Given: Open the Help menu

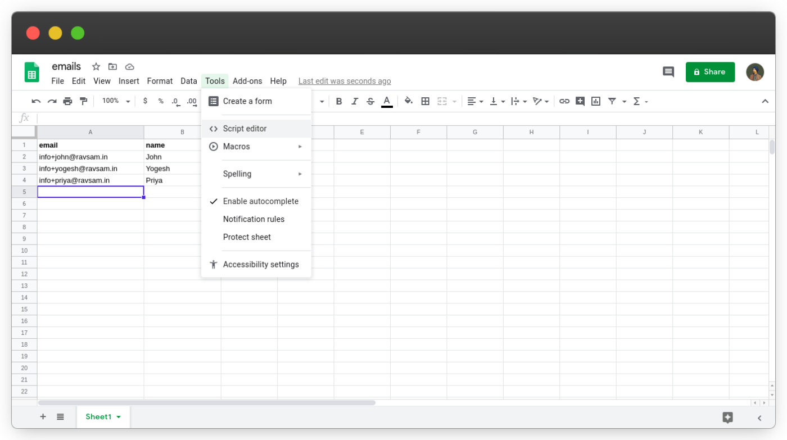Looking at the screenshot, I should tap(278, 81).
